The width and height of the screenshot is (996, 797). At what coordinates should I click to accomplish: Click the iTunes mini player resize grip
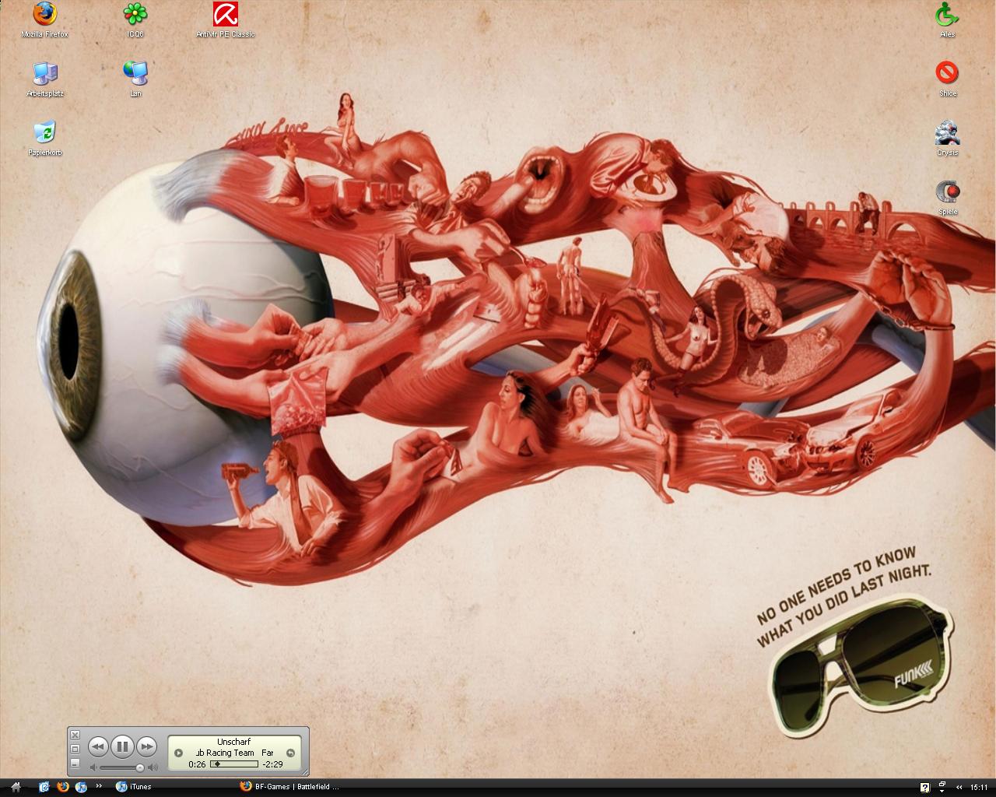(304, 771)
